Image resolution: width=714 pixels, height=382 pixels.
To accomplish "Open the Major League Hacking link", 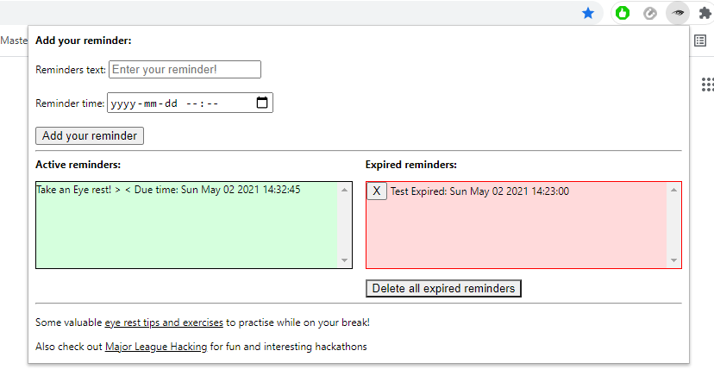I will pyautogui.click(x=156, y=348).
